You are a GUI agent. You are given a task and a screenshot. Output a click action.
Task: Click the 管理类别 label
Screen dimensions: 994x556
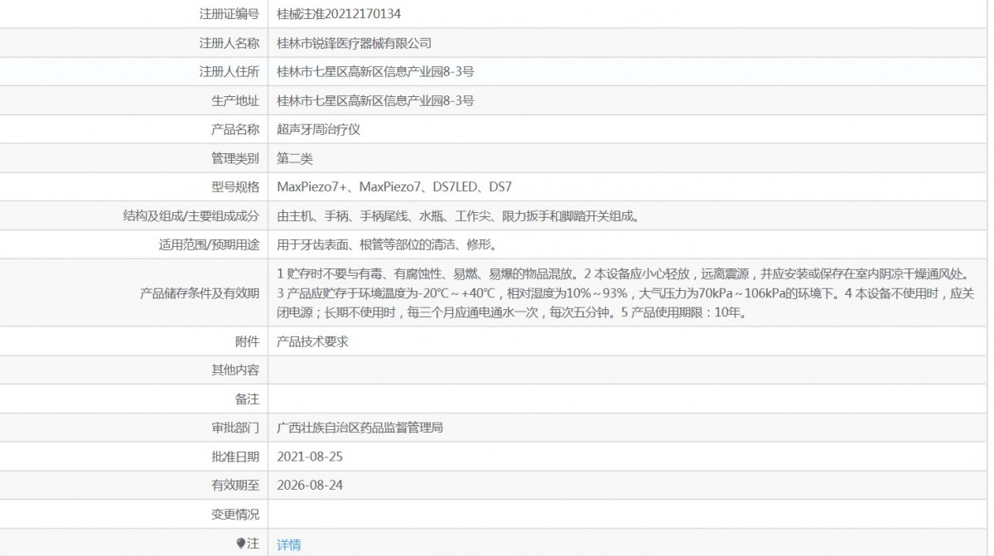tap(235, 158)
